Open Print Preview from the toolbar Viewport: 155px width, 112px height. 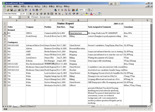pyautogui.click(x=23, y=10)
